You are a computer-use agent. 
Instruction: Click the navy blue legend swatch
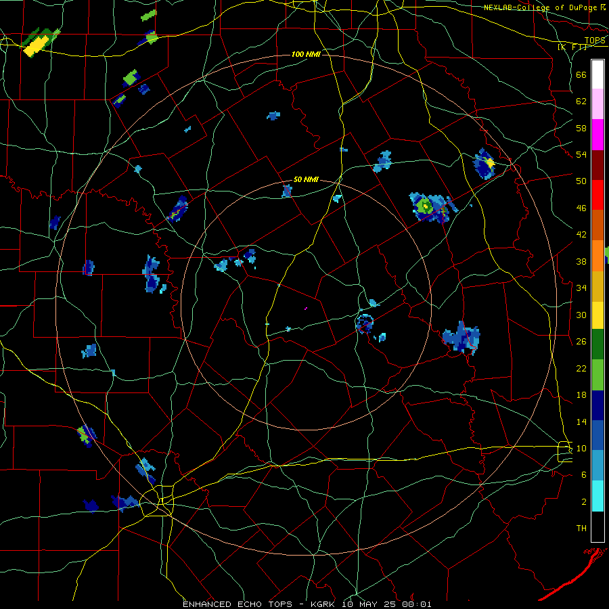coord(597,405)
